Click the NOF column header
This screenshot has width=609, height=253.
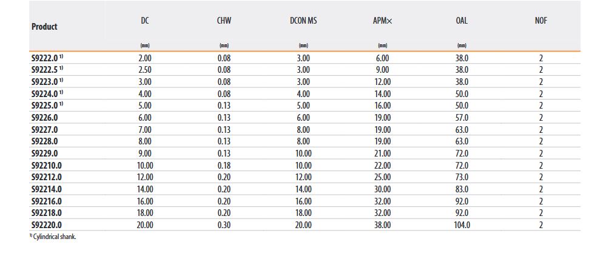click(x=540, y=21)
